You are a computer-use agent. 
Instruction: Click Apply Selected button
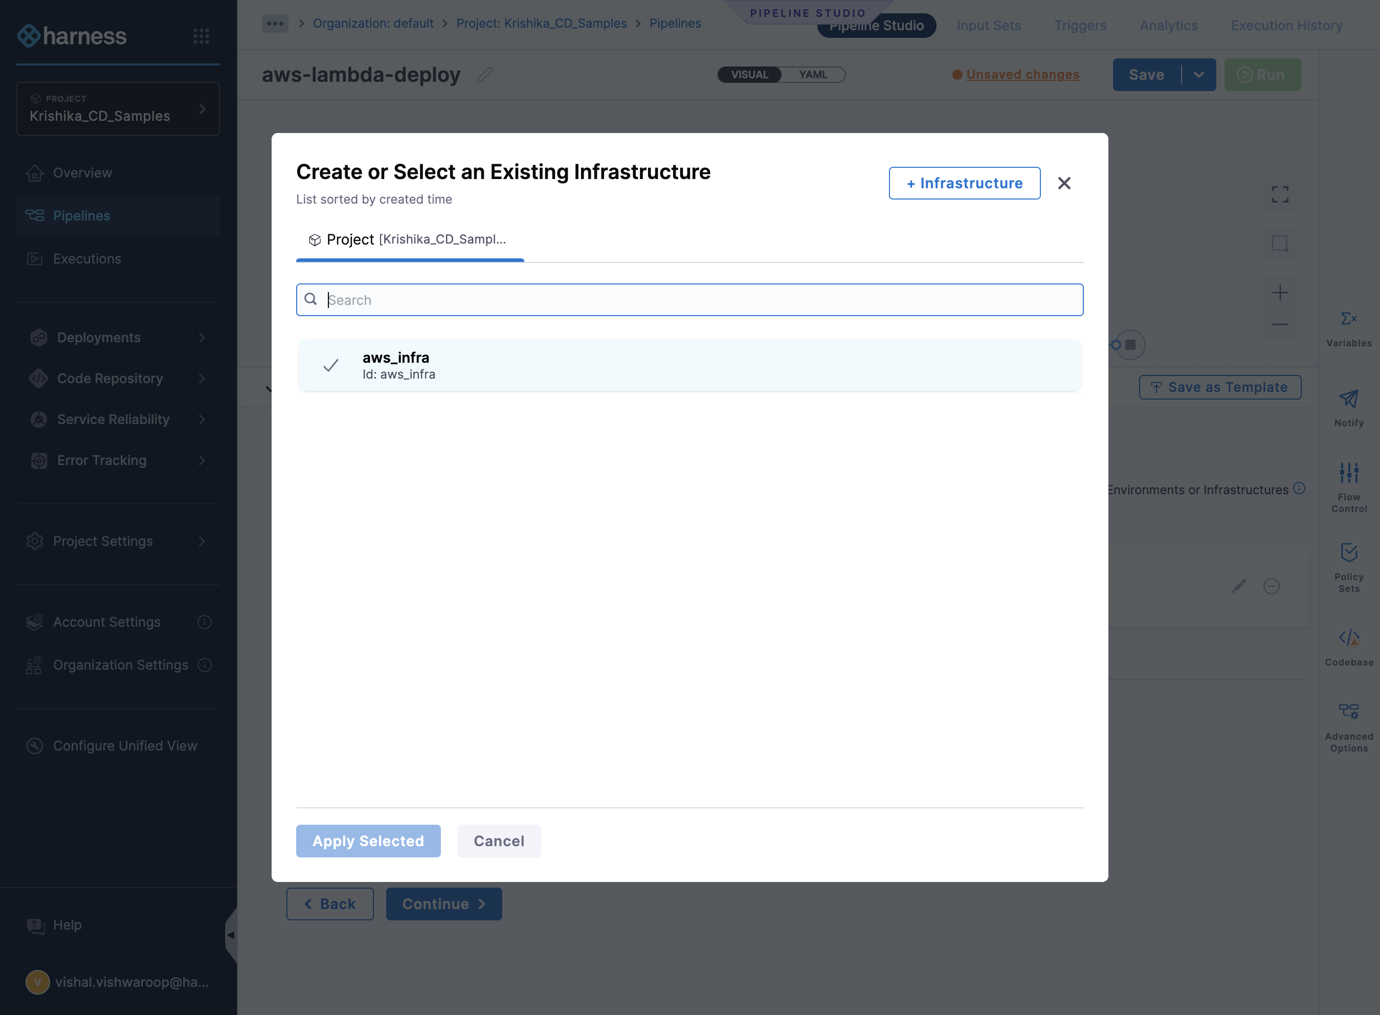click(368, 841)
